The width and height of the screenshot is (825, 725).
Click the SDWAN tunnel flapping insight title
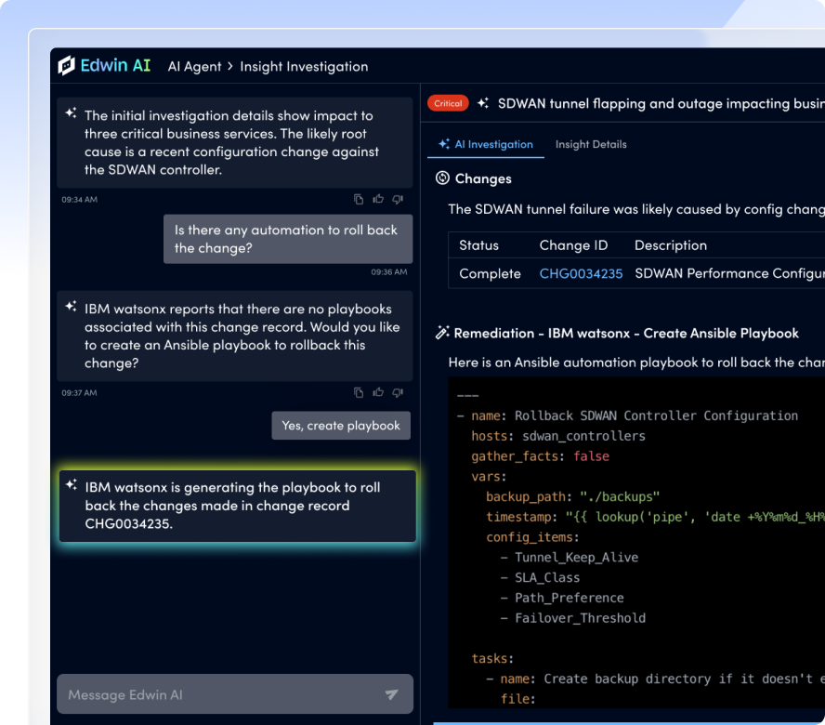[x=661, y=104]
